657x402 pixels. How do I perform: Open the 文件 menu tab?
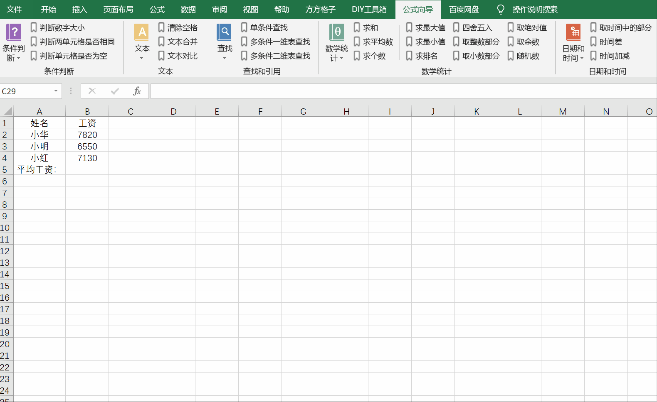pos(14,10)
